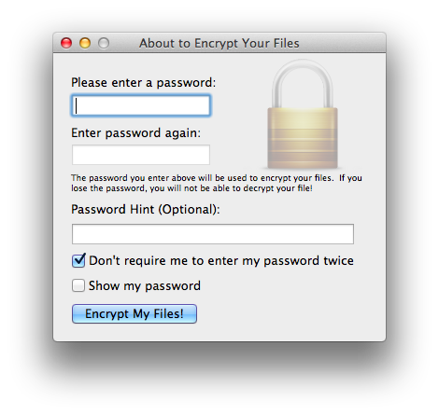Minimize the window using yellow button
Image resolution: width=439 pixels, height=415 pixels.
(x=85, y=43)
